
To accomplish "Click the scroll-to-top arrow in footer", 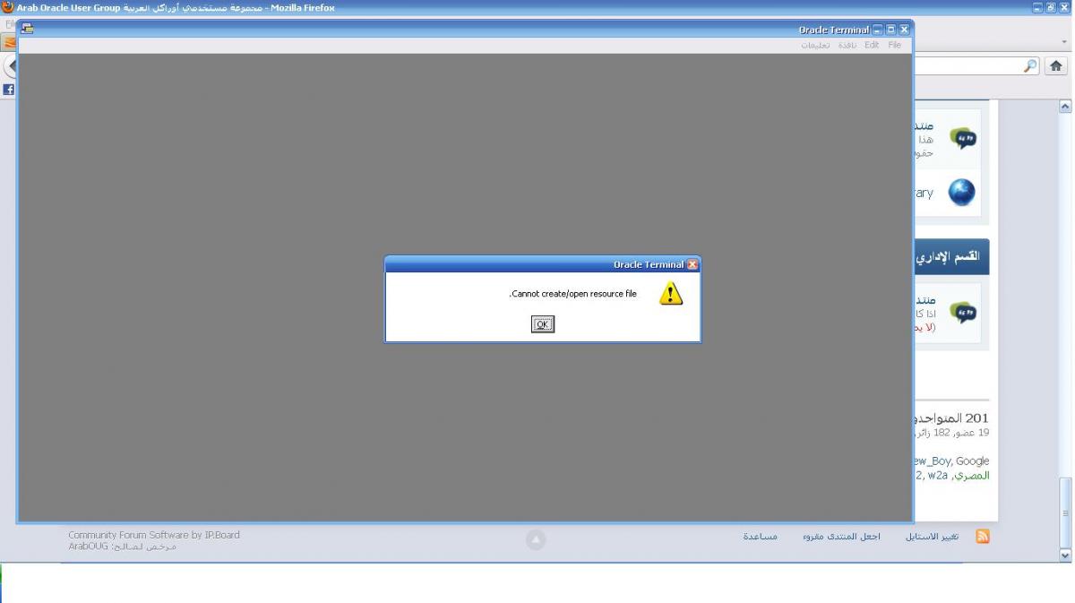I will click(536, 539).
